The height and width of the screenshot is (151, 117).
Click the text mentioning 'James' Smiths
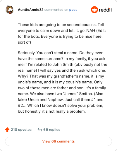(x=78, y=94)
